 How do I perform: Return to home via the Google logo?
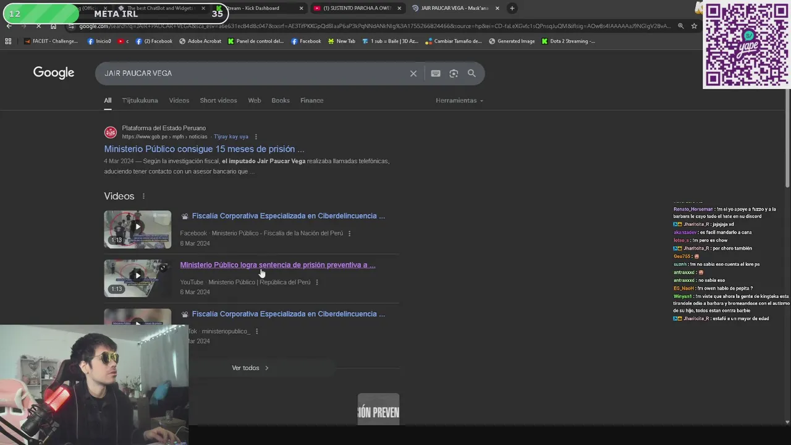(x=54, y=73)
